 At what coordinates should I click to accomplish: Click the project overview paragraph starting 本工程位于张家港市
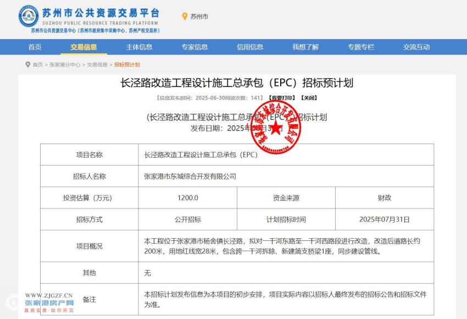click(282, 246)
